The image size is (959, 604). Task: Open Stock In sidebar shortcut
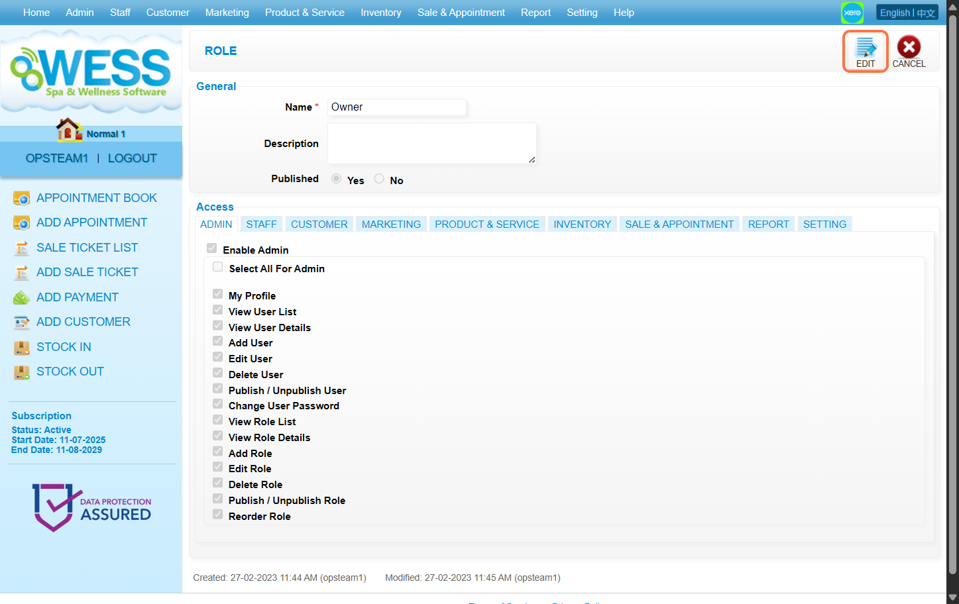64,347
